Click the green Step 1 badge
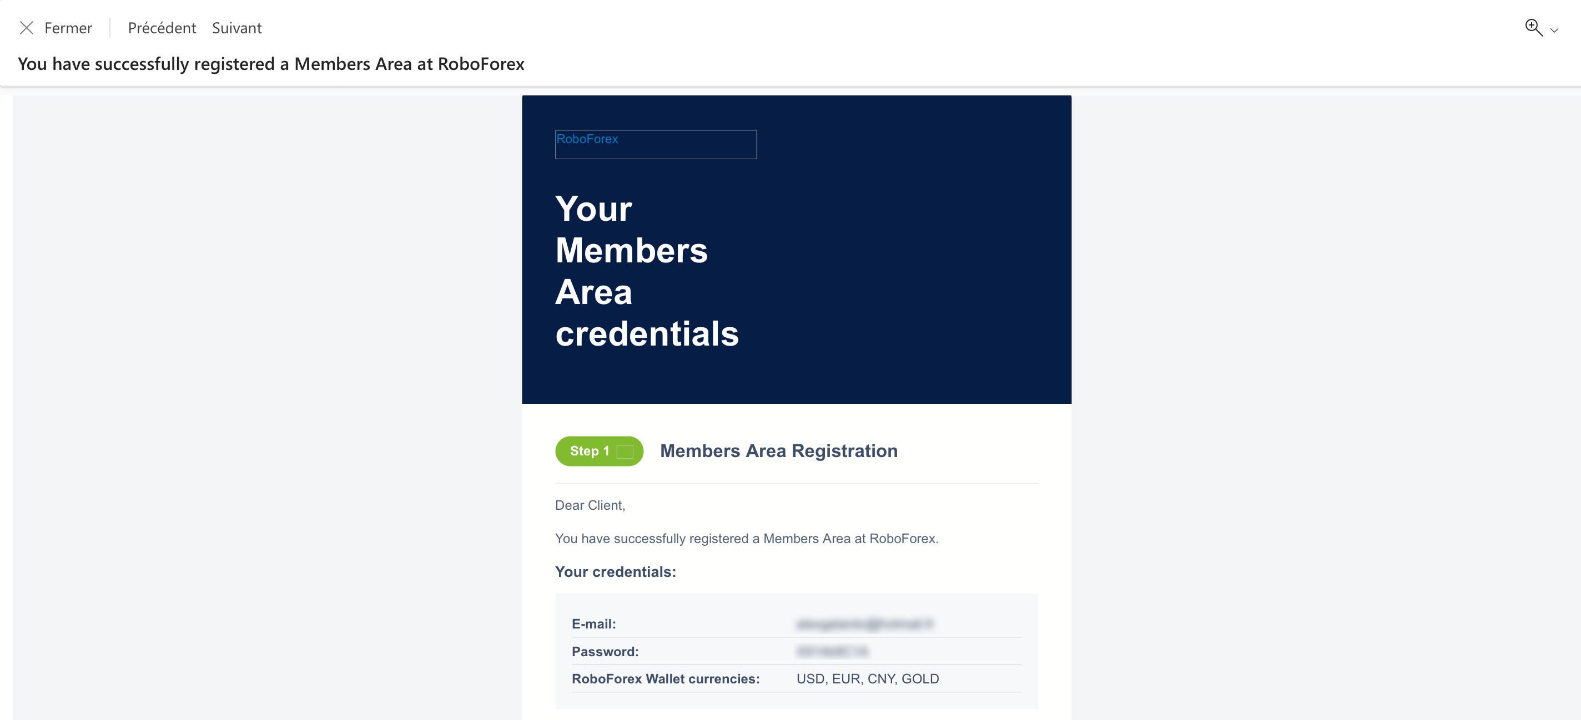The image size is (1581, 720). [599, 452]
